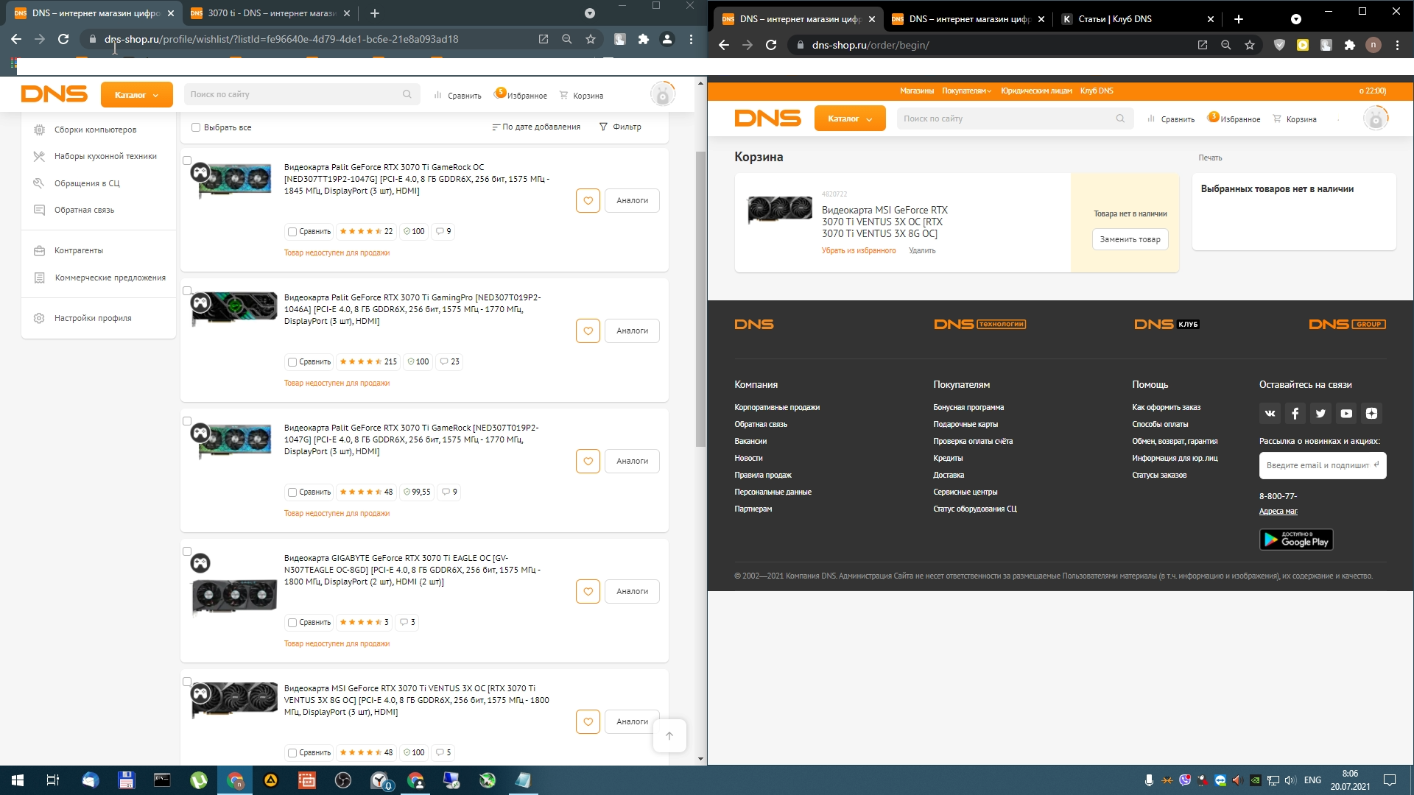The height and width of the screenshot is (795, 1414).
Task: Switch to the Статьи | Клуб DNS tab
Action: (1114, 19)
